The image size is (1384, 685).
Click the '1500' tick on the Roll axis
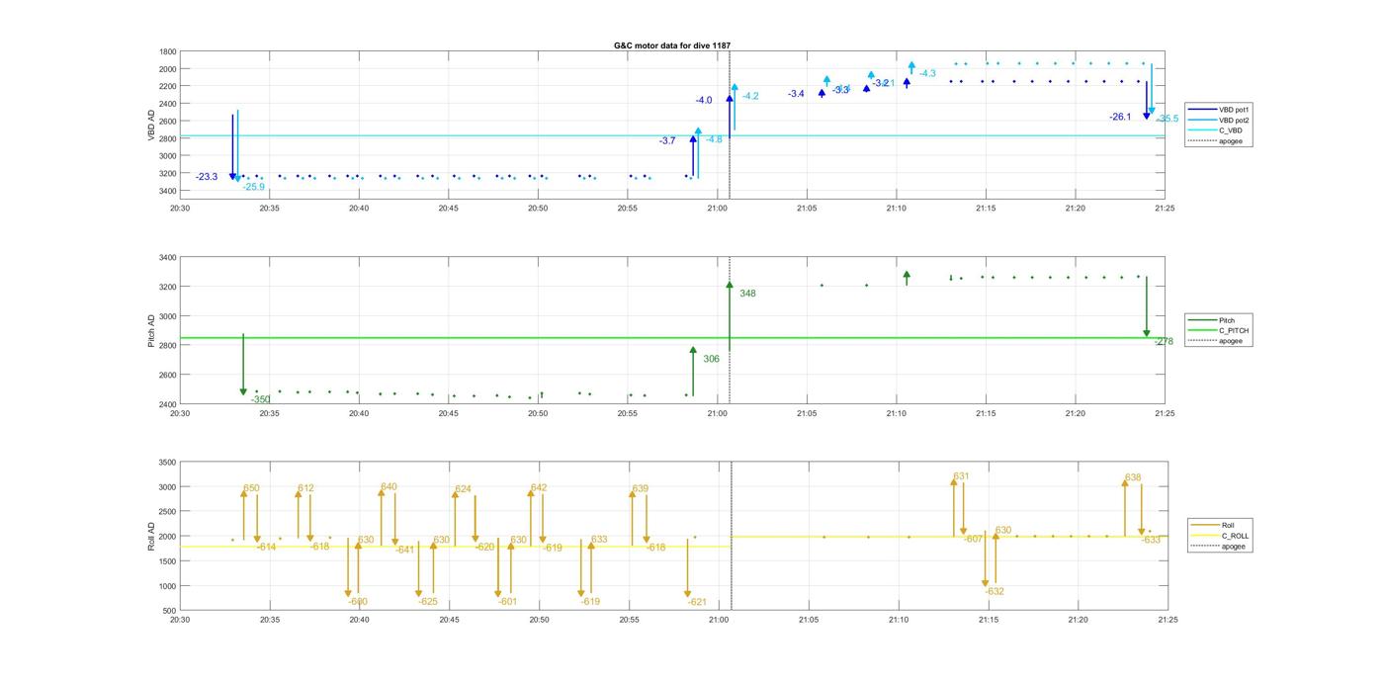pos(167,561)
